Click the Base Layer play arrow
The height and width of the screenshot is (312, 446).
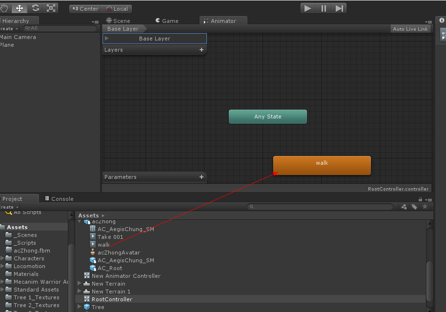107,39
